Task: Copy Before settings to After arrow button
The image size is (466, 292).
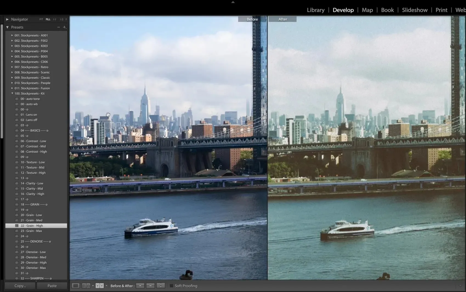Action: tap(140, 286)
